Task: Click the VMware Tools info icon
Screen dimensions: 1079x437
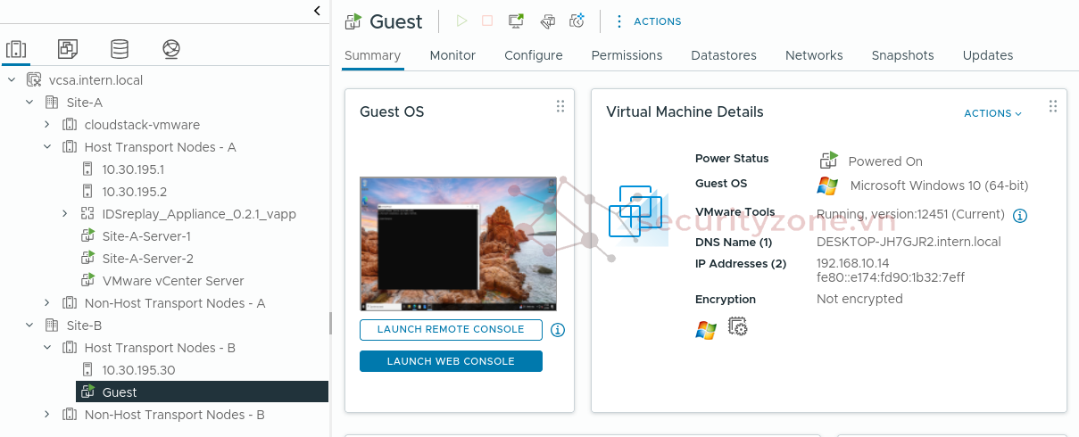Action: tap(1020, 216)
